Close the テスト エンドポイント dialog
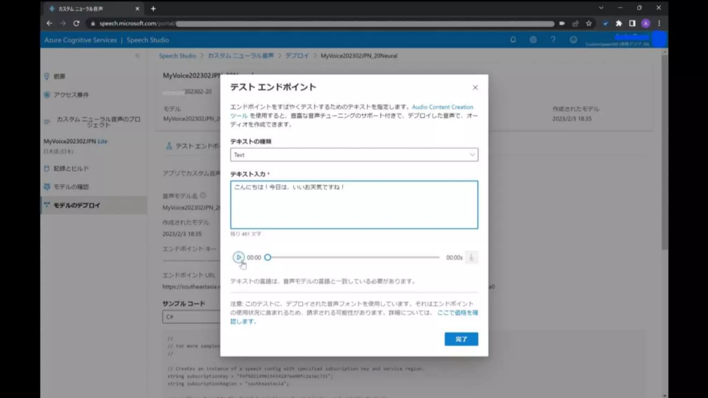Viewport: 708px width, 398px height. [475, 88]
